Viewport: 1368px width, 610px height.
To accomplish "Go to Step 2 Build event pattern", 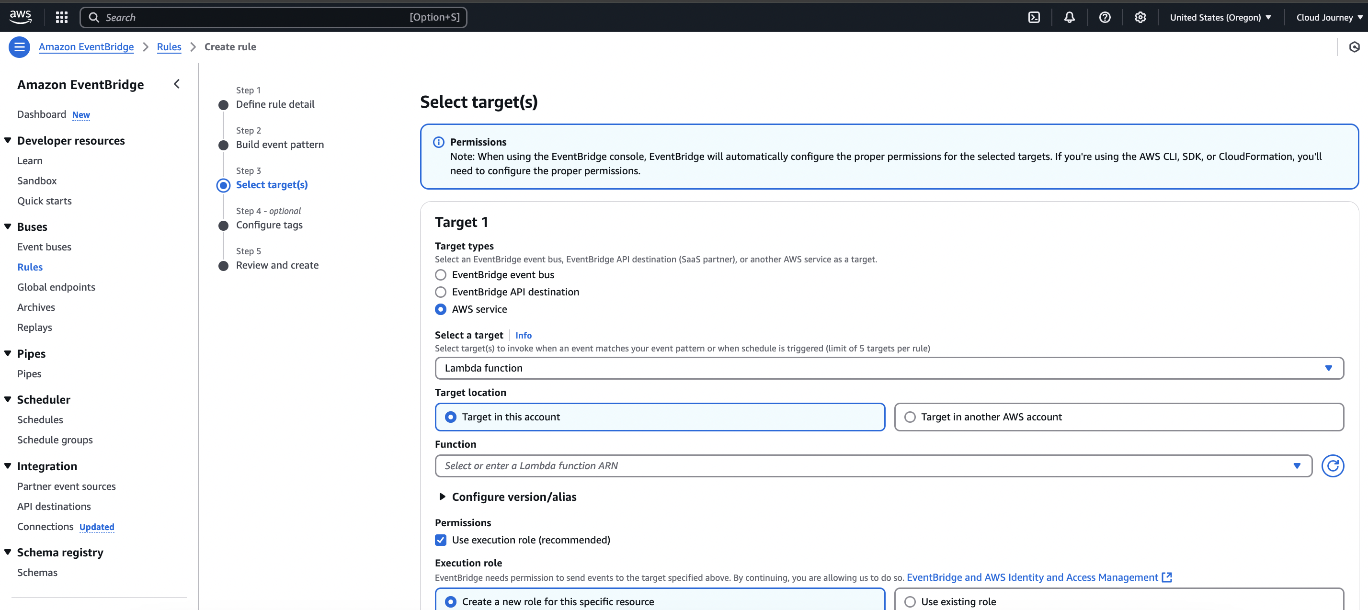I will (x=280, y=145).
